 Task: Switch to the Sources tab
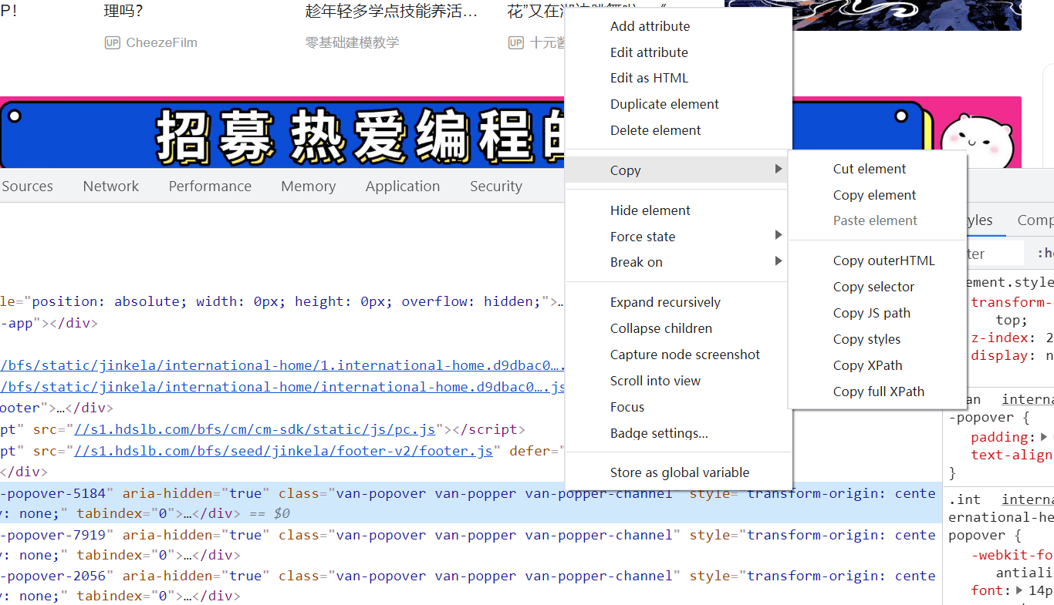pyautogui.click(x=27, y=186)
